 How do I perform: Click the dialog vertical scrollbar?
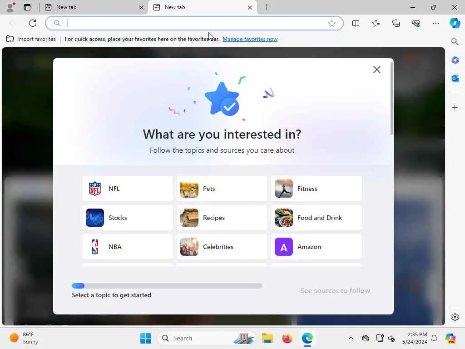click(391, 98)
